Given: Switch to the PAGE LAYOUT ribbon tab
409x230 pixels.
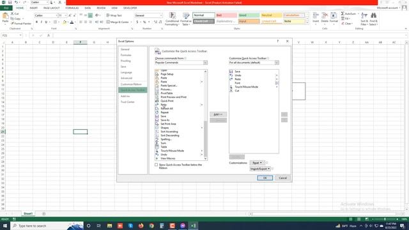Looking at the screenshot, I should tap(52, 8).
